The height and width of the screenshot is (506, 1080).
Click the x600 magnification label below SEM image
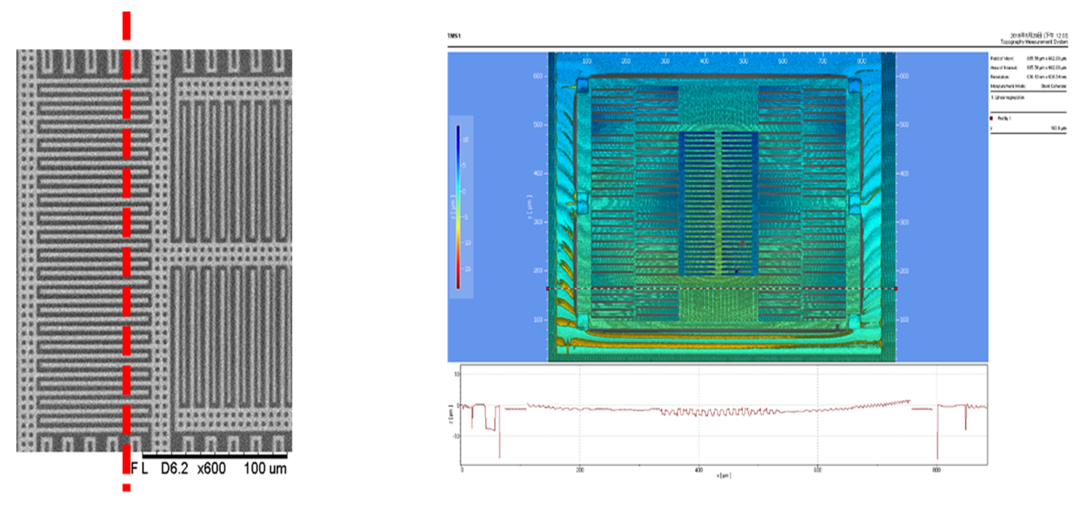[x=211, y=468]
